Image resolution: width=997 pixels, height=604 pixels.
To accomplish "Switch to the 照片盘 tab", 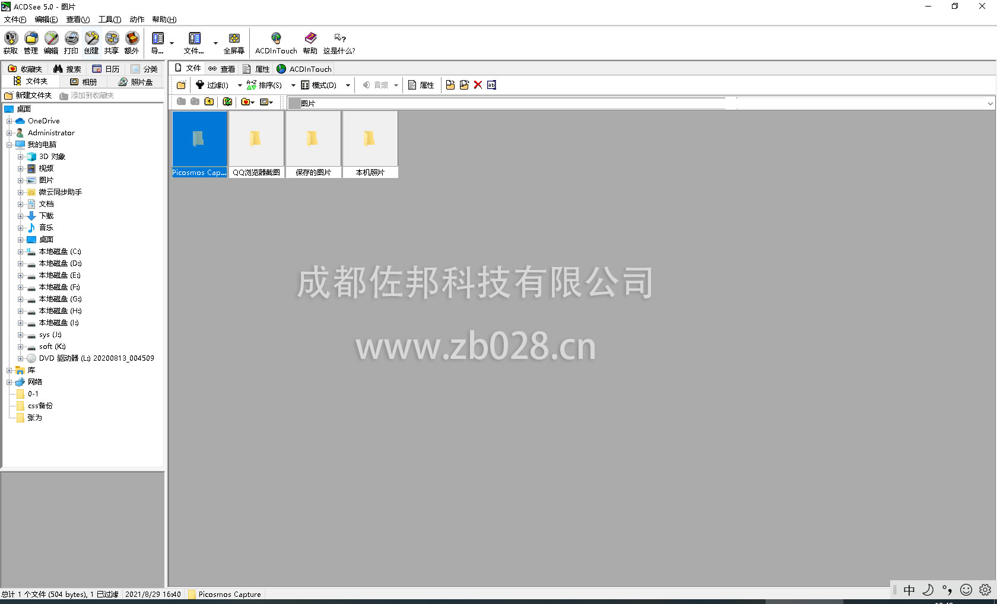I will click(136, 82).
